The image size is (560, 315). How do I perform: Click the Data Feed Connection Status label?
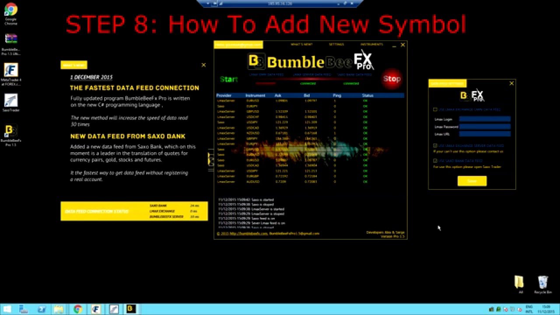pos(97,211)
